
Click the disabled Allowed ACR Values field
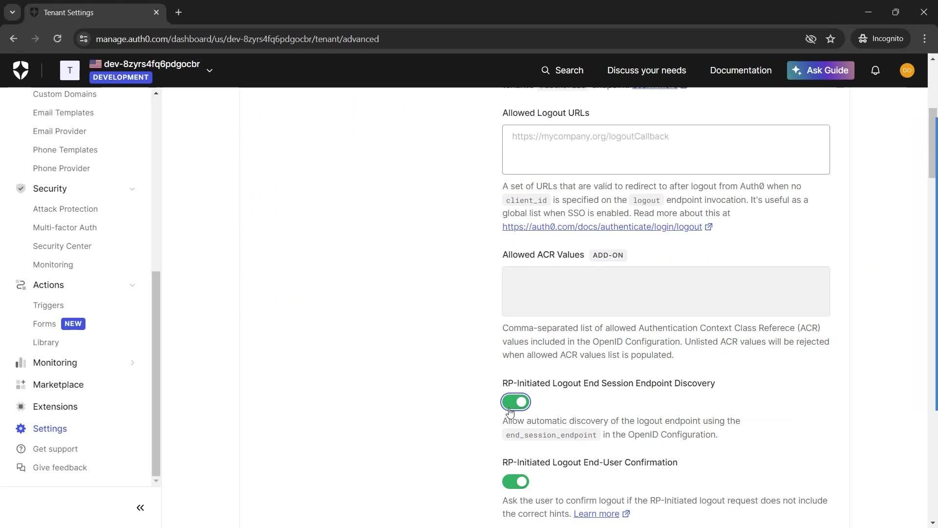(666, 291)
